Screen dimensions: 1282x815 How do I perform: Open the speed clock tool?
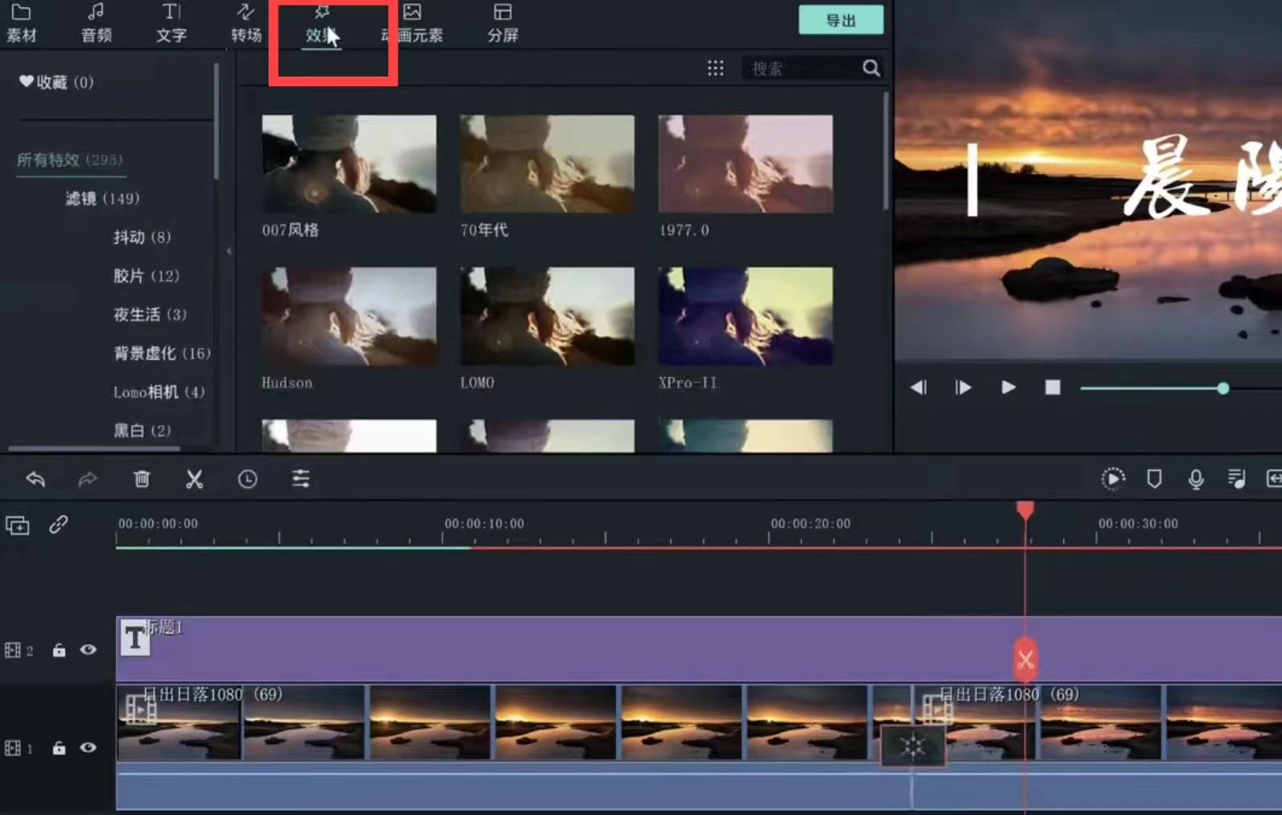247,479
